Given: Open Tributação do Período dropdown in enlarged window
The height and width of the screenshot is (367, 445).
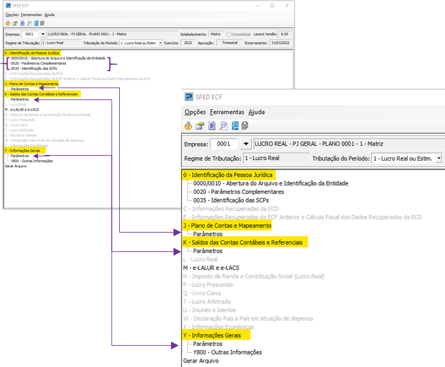Looking at the screenshot, I should tap(439, 158).
